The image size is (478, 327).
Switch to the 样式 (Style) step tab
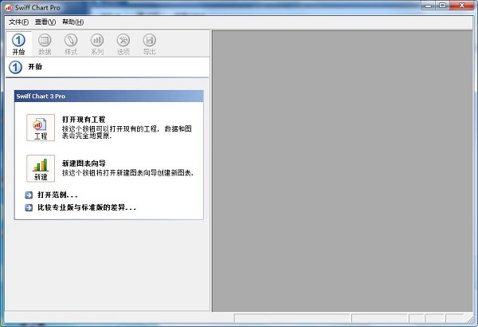[x=71, y=44]
